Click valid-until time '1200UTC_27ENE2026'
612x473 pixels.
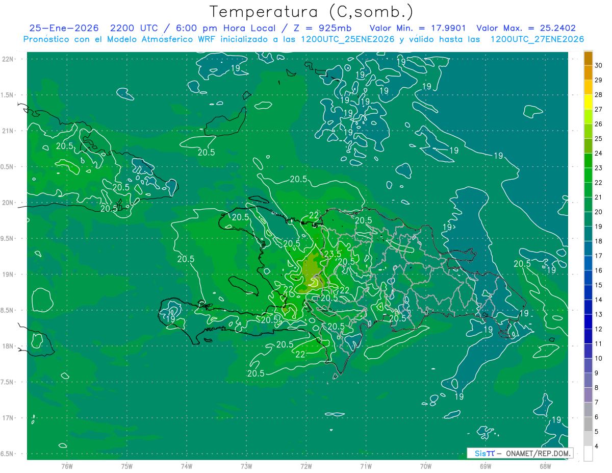(537, 39)
